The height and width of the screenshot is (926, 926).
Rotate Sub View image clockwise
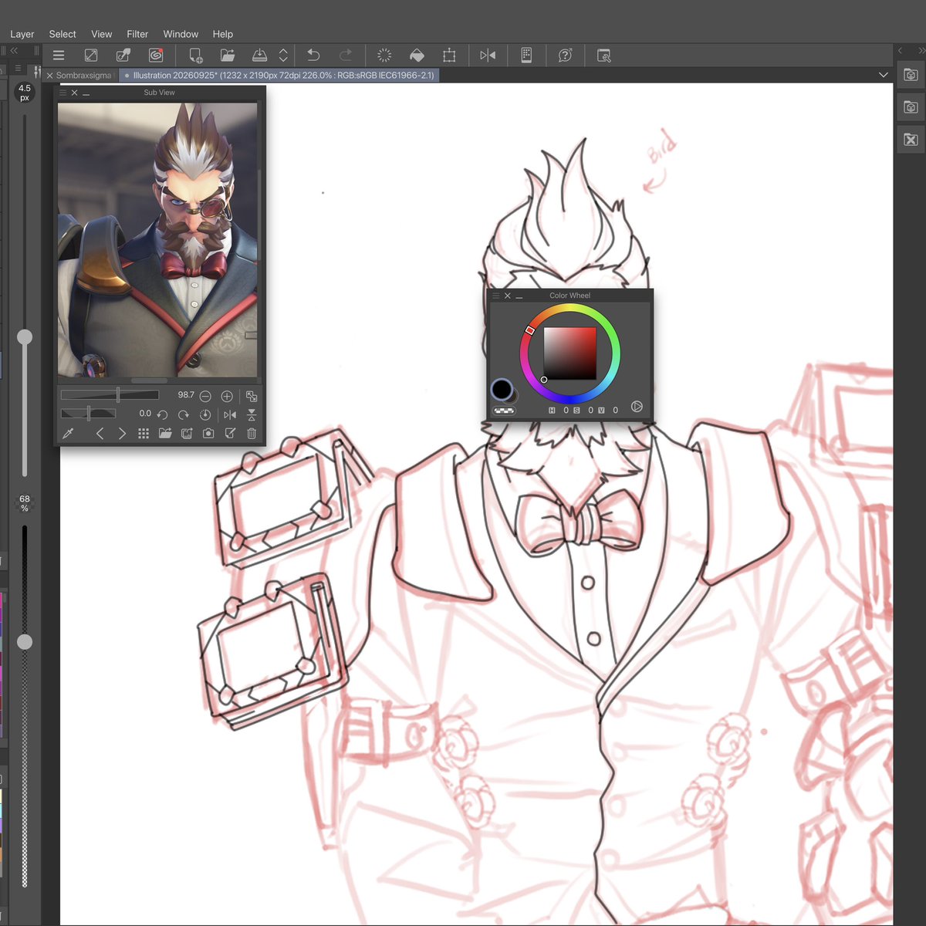[184, 414]
